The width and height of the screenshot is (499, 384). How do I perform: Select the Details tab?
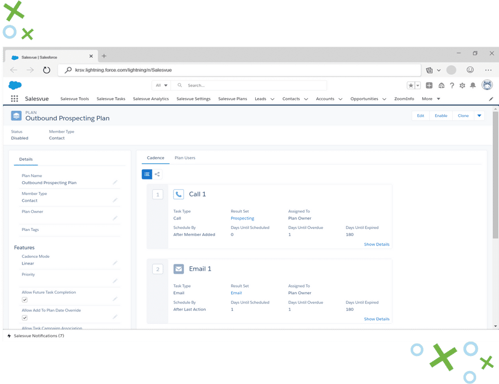(x=26, y=159)
